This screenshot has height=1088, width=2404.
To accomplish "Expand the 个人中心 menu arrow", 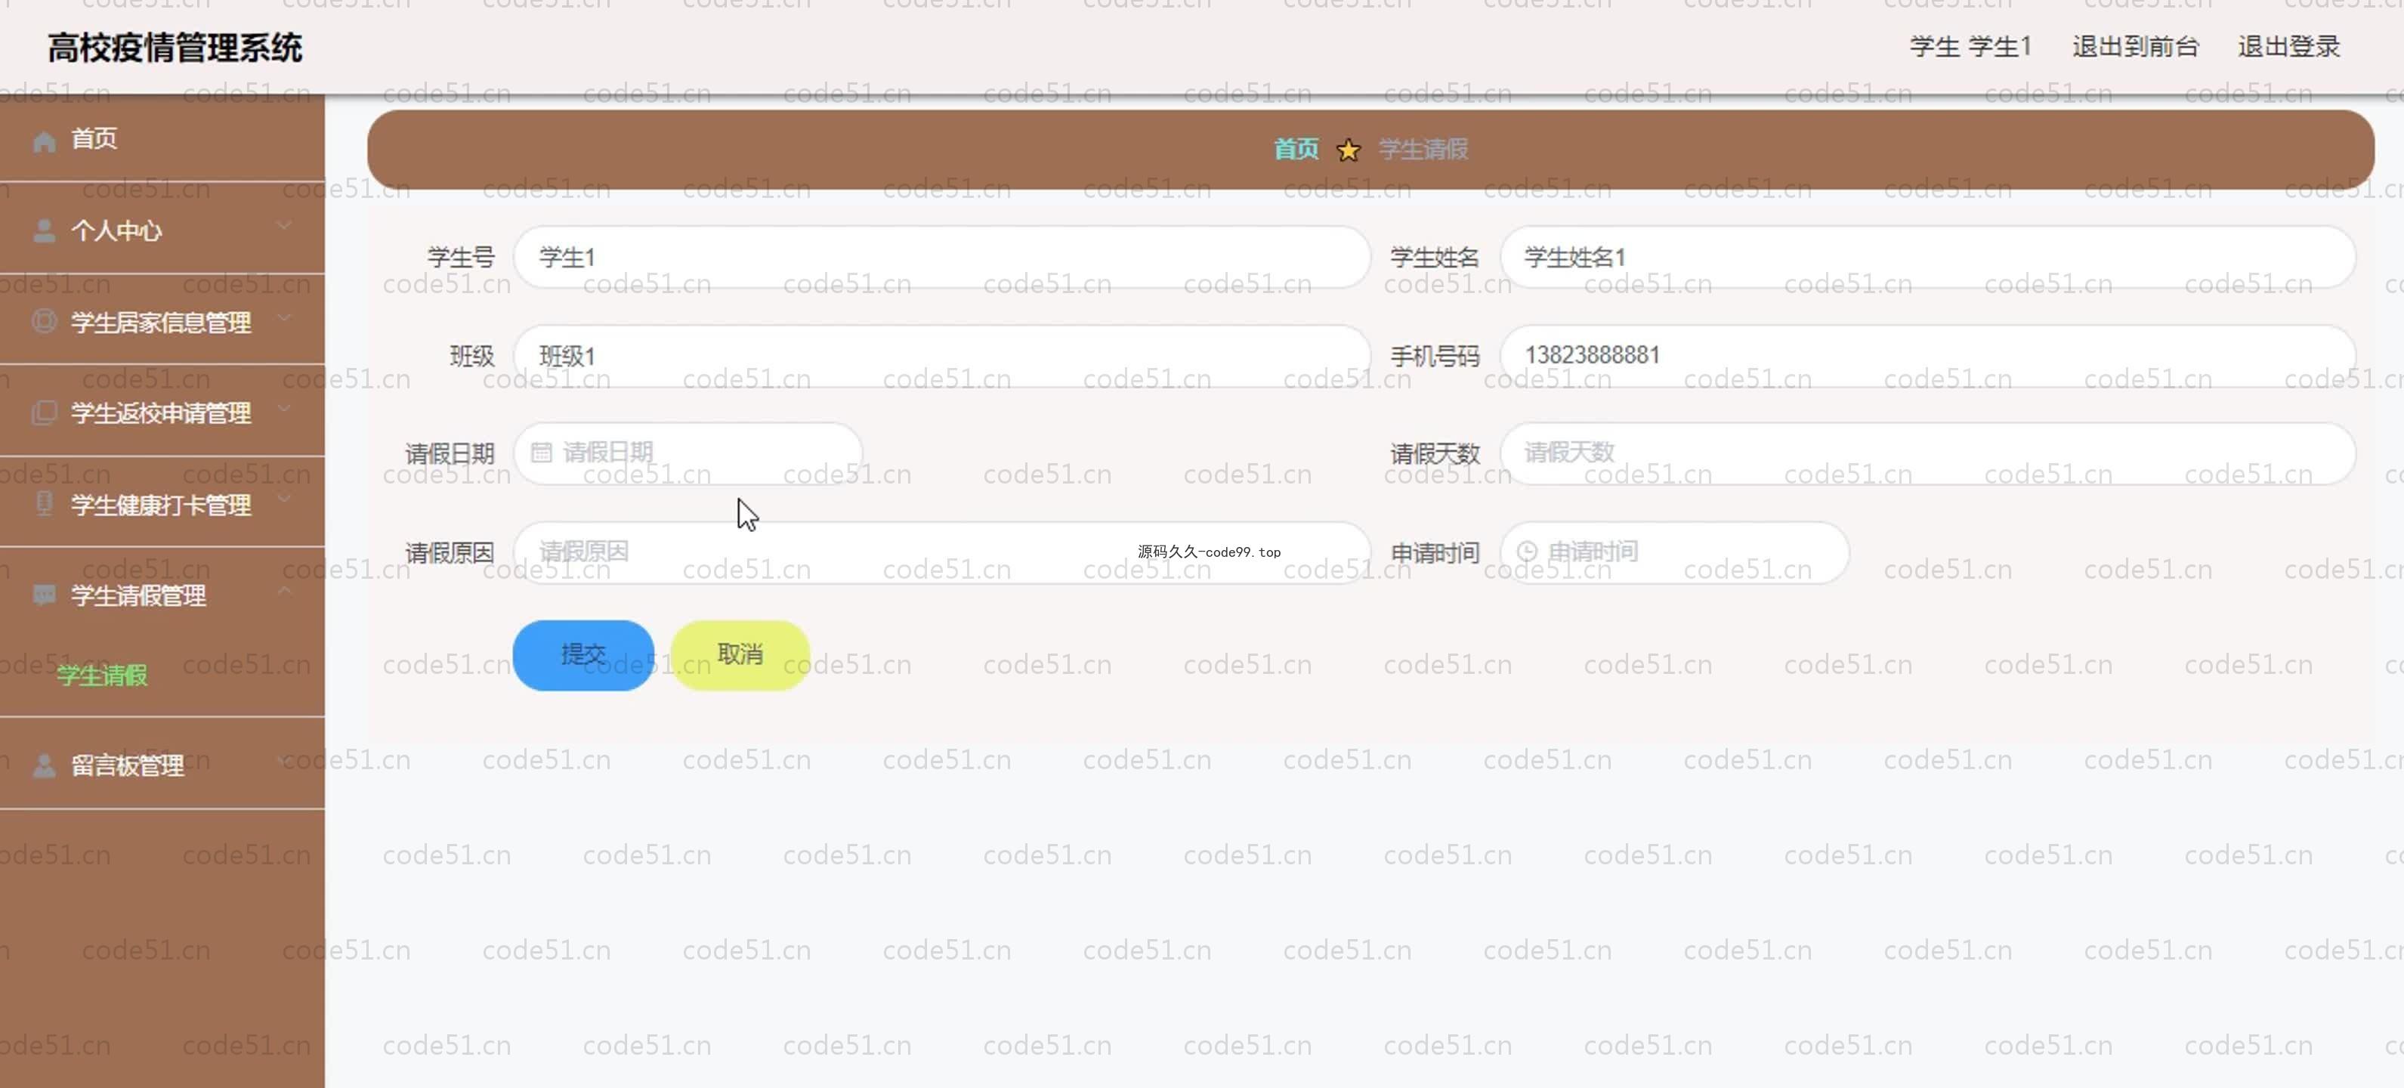I will click(285, 225).
